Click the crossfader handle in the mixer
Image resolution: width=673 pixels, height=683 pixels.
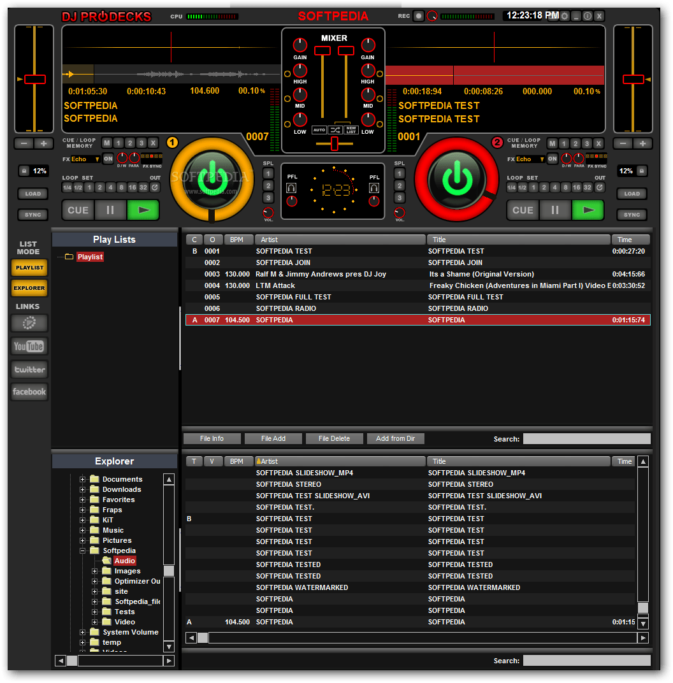pos(335,143)
